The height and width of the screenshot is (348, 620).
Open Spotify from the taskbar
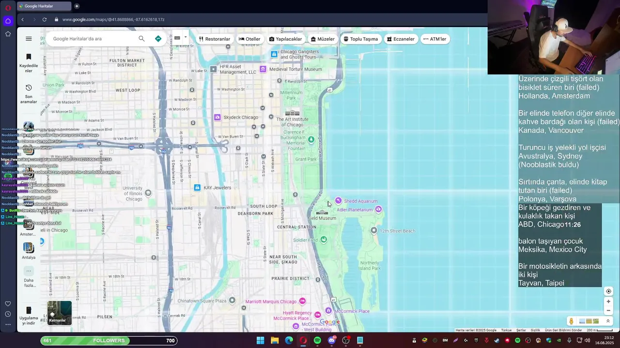pyautogui.click(x=317, y=340)
